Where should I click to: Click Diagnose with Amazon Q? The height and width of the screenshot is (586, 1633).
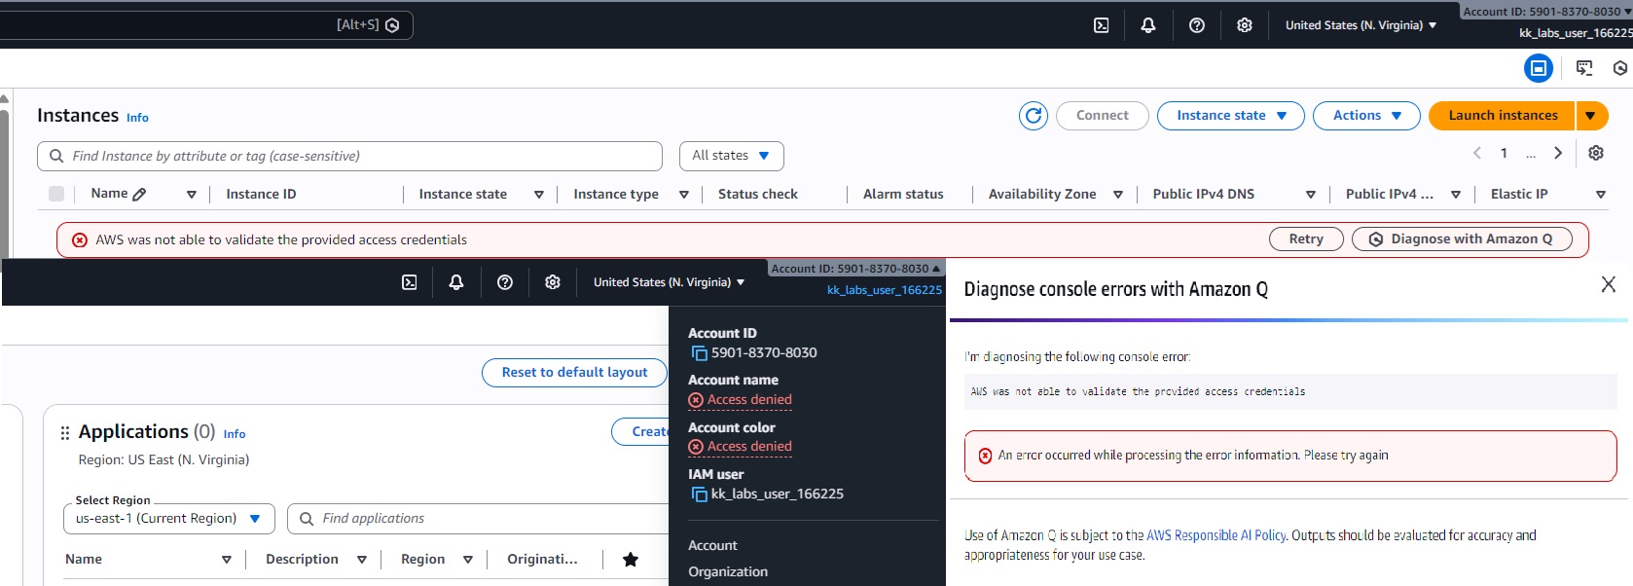pos(1461,239)
